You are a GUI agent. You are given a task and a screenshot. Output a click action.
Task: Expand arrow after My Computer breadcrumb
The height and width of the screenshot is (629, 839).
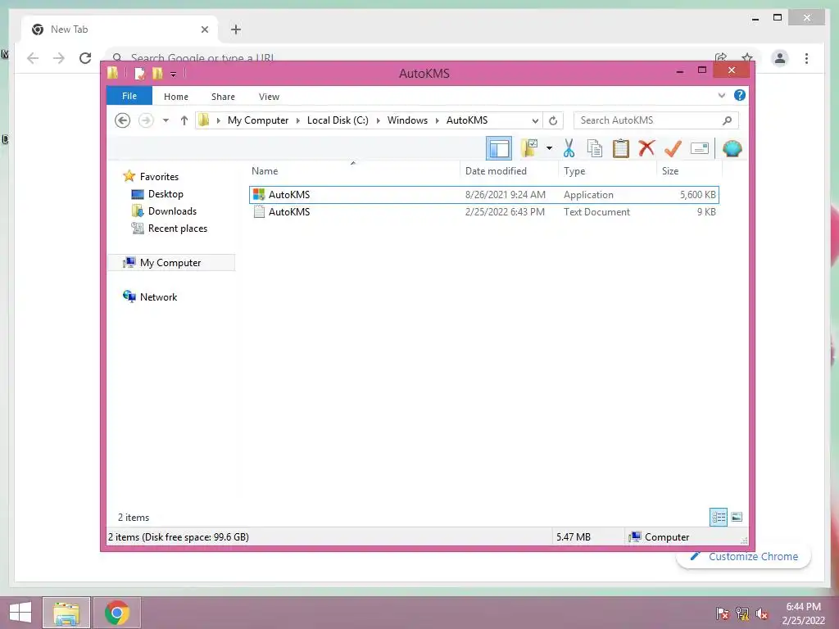click(297, 121)
